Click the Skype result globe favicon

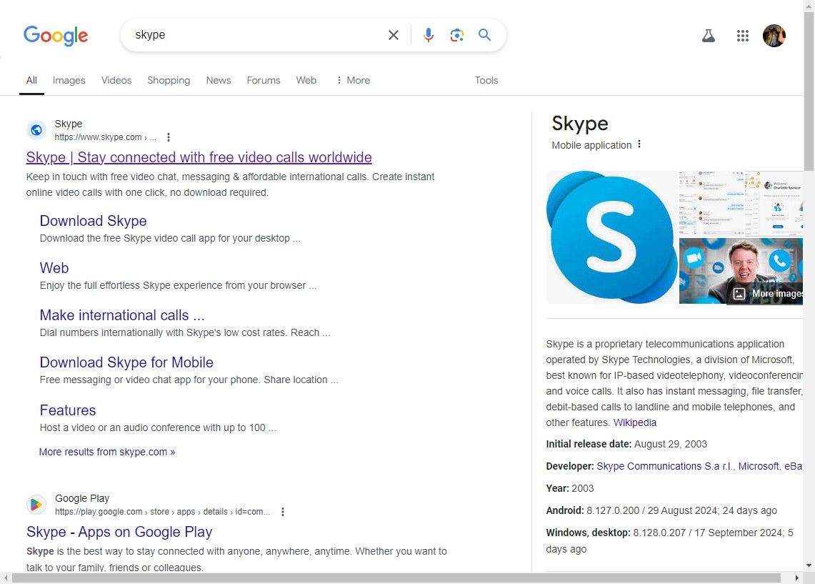pos(36,130)
